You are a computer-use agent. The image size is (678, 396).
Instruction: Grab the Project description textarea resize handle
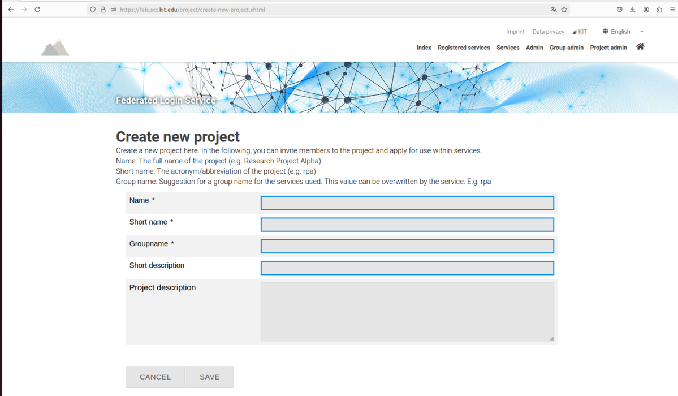(552, 338)
